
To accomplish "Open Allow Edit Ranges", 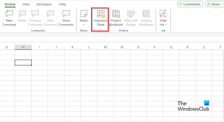I will tap(131, 18).
